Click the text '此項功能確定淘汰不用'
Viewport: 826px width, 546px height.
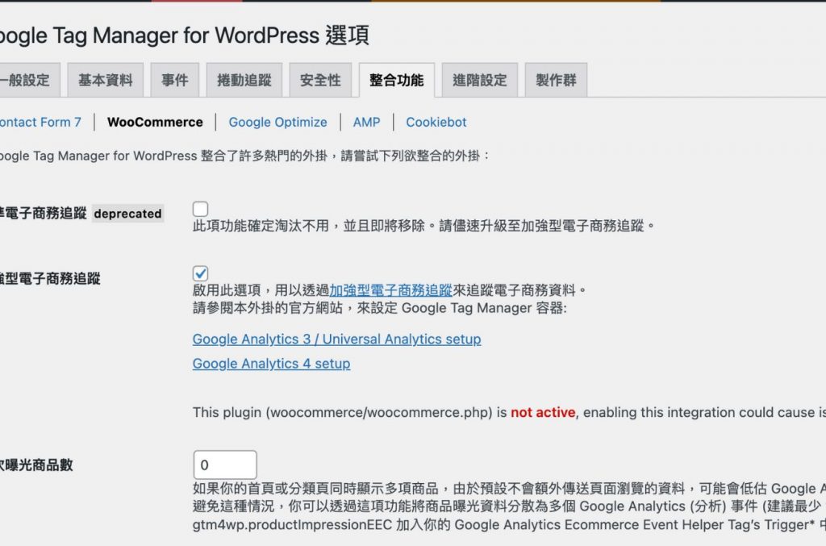pos(261,226)
